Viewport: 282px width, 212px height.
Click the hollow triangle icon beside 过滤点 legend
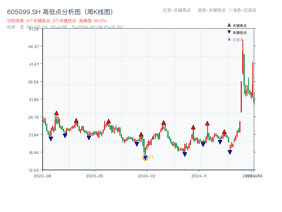click(x=229, y=39)
